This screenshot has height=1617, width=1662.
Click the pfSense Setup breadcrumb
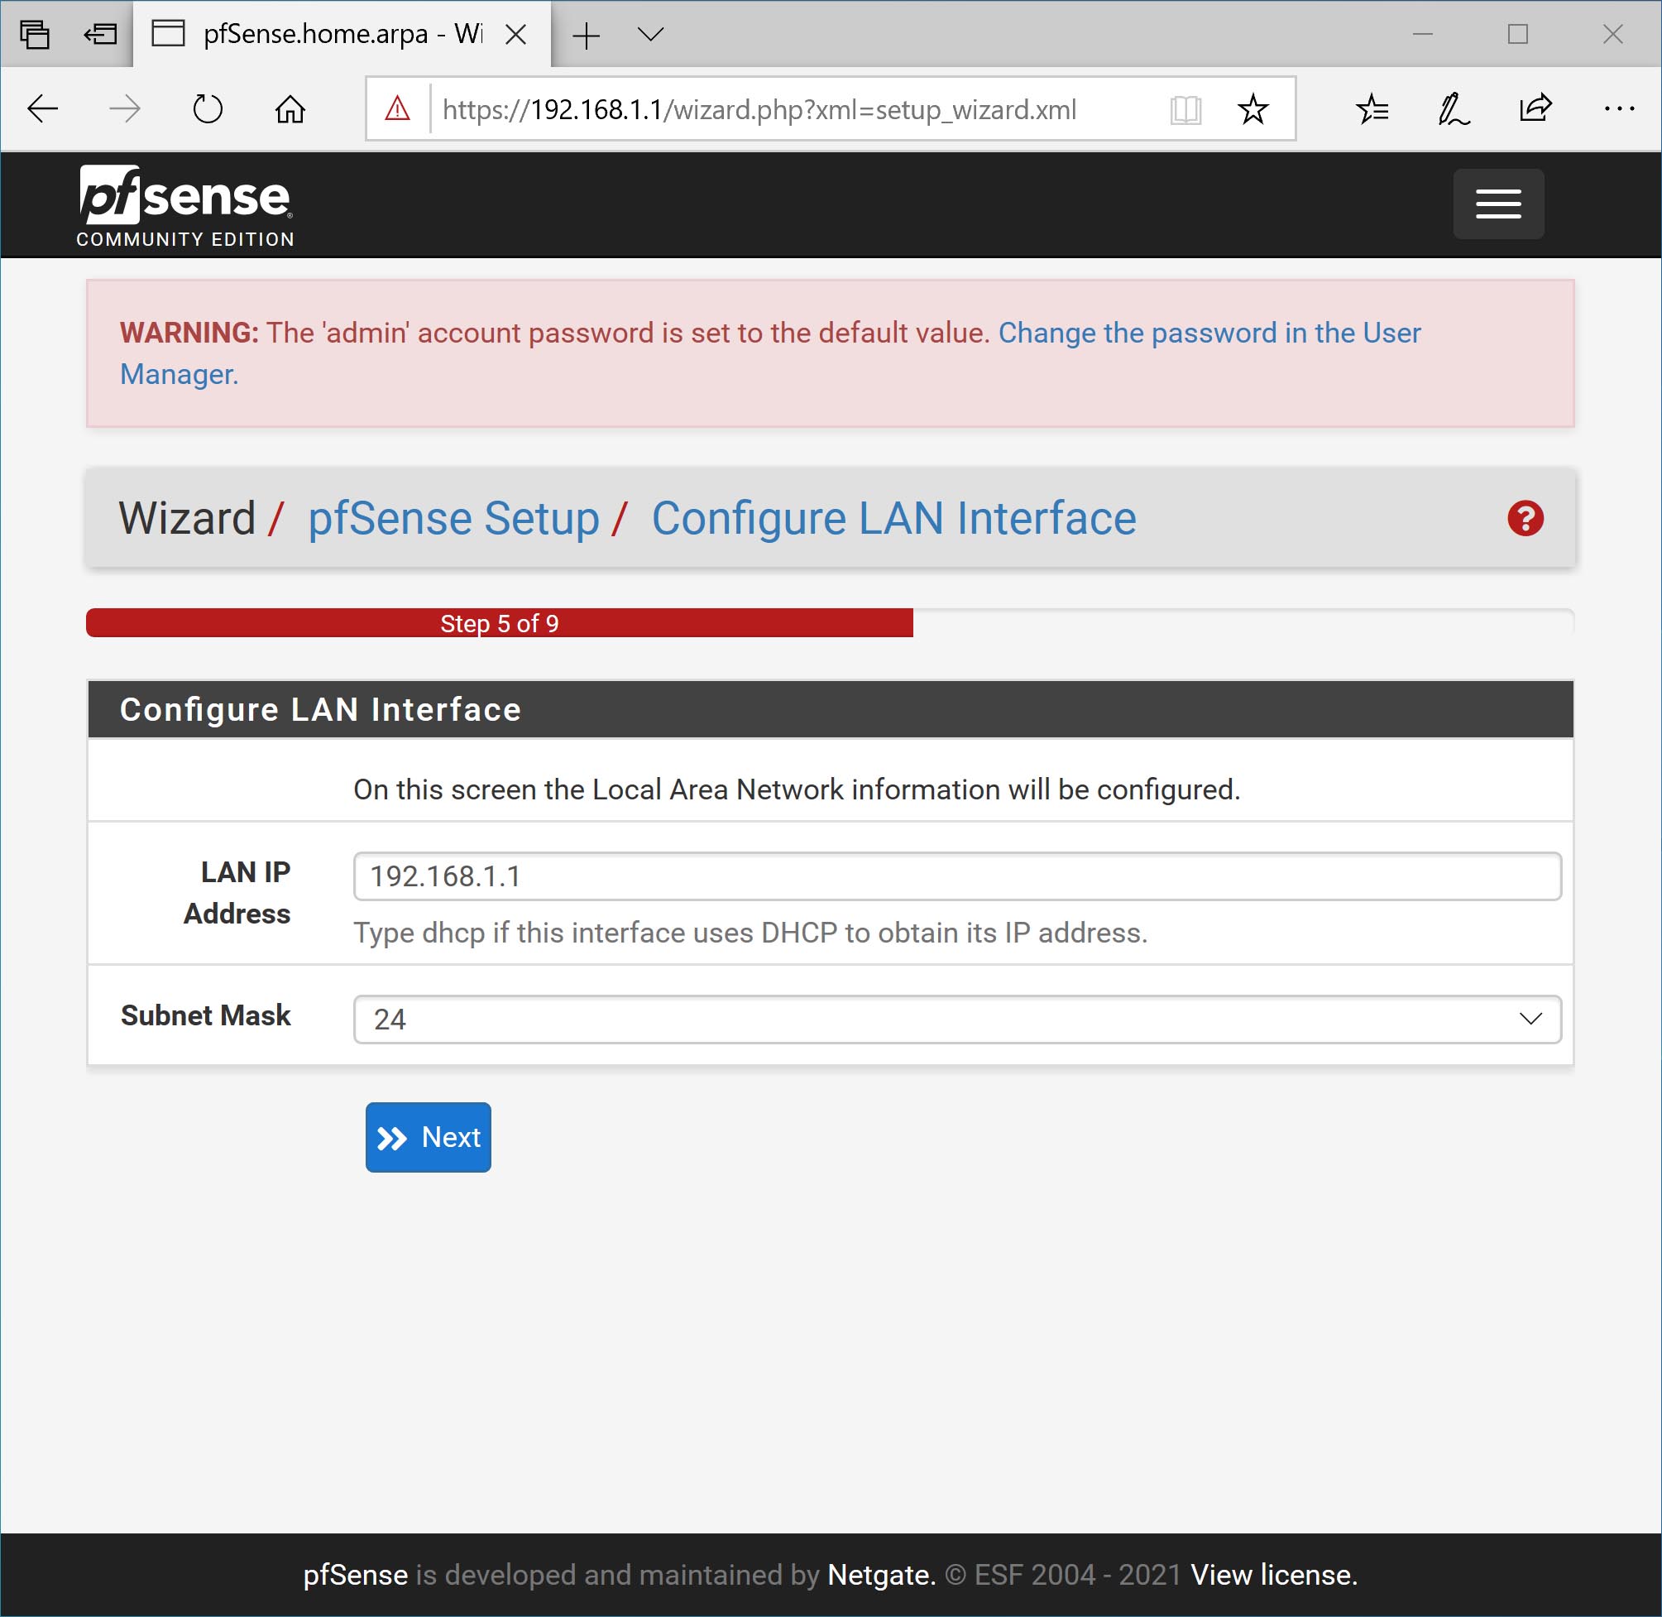click(453, 518)
